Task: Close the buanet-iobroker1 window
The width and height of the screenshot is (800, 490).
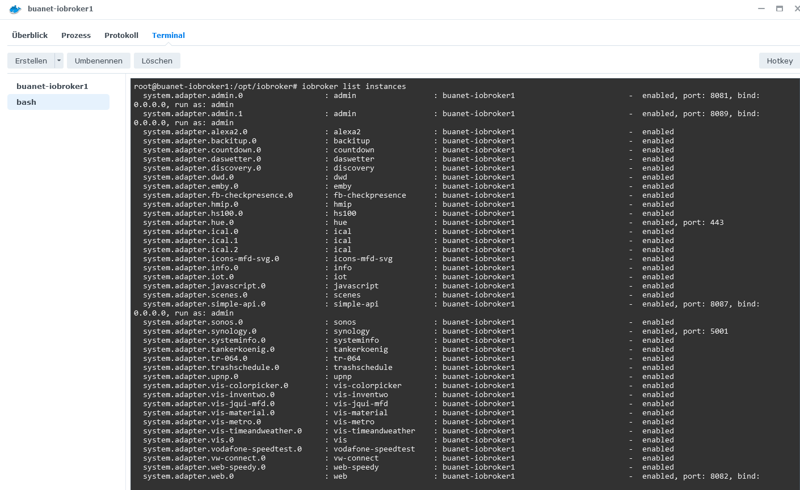Action: click(x=797, y=8)
